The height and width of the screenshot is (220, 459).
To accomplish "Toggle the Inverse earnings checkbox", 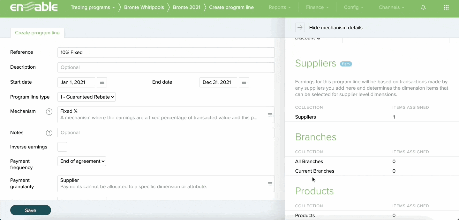I will tap(62, 147).
